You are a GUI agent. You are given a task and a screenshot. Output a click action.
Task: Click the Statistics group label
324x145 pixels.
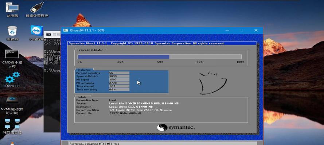click(x=84, y=70)
